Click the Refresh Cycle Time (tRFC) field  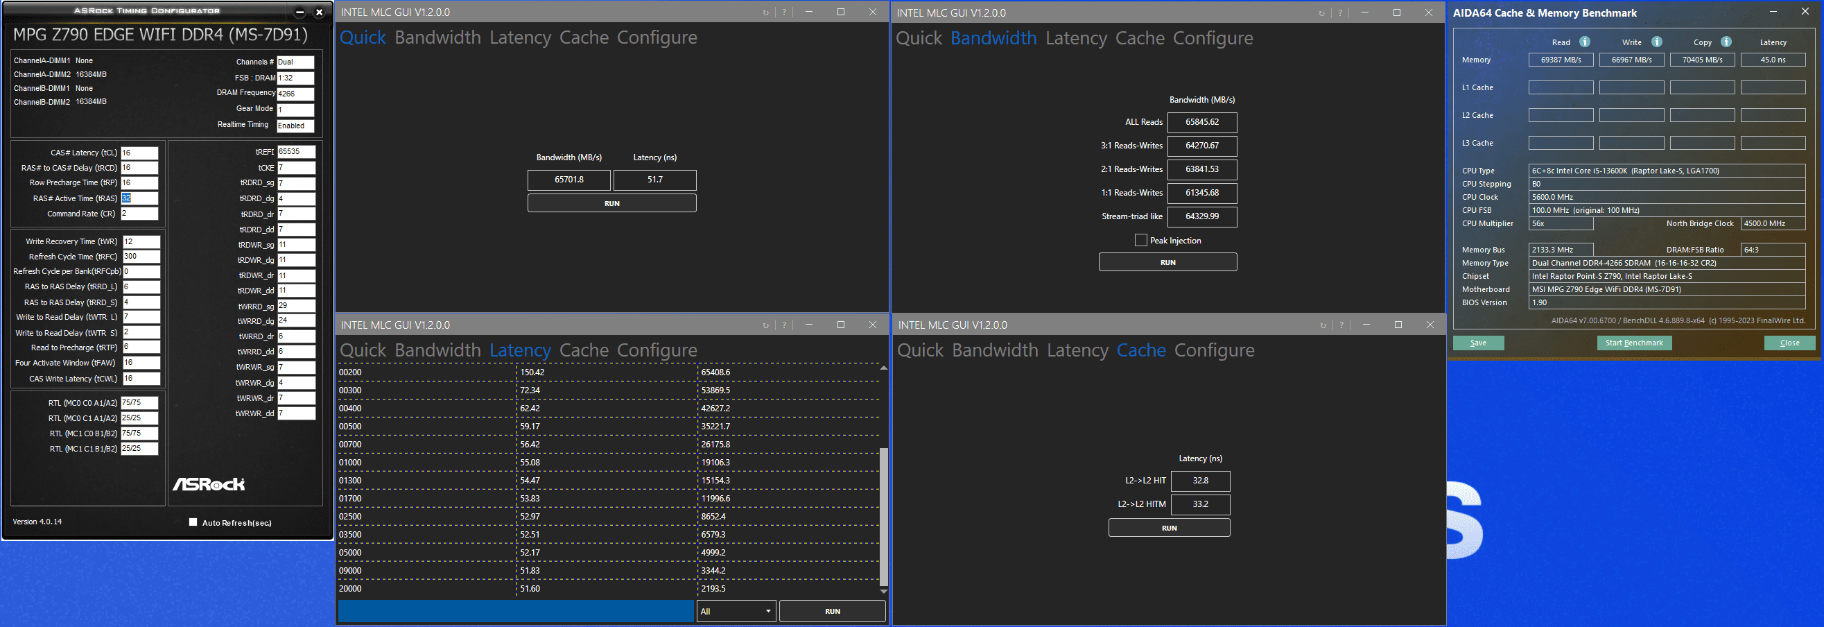(x=141, y=257)
